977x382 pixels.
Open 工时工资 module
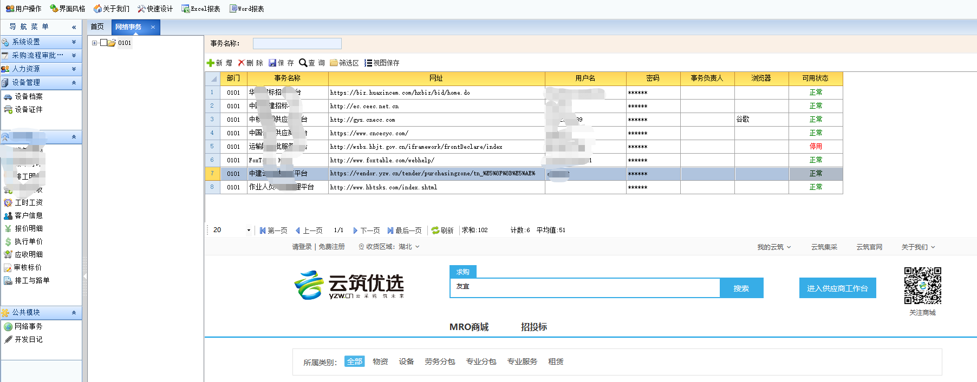[23, 202]
